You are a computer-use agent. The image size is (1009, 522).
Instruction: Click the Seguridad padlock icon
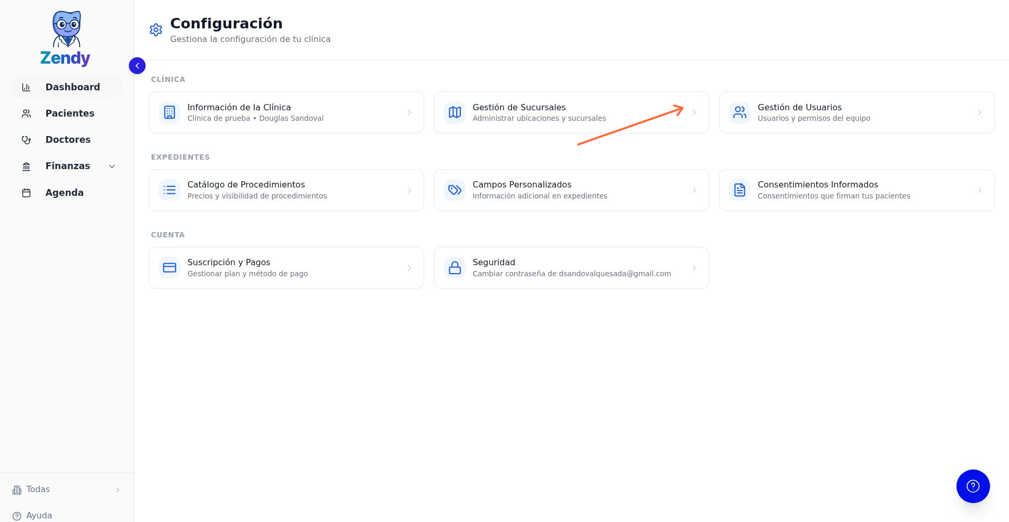(x=454, y=267)
